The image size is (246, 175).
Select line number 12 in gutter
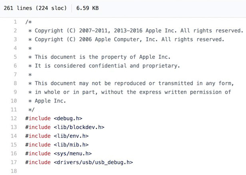coord(14,118)
